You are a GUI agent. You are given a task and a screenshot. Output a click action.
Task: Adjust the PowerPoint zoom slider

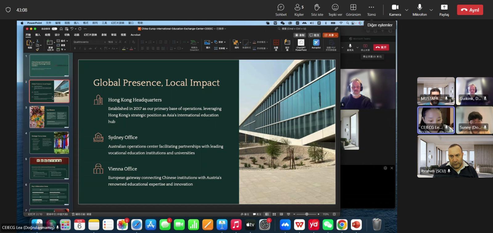tap(307, 214)
